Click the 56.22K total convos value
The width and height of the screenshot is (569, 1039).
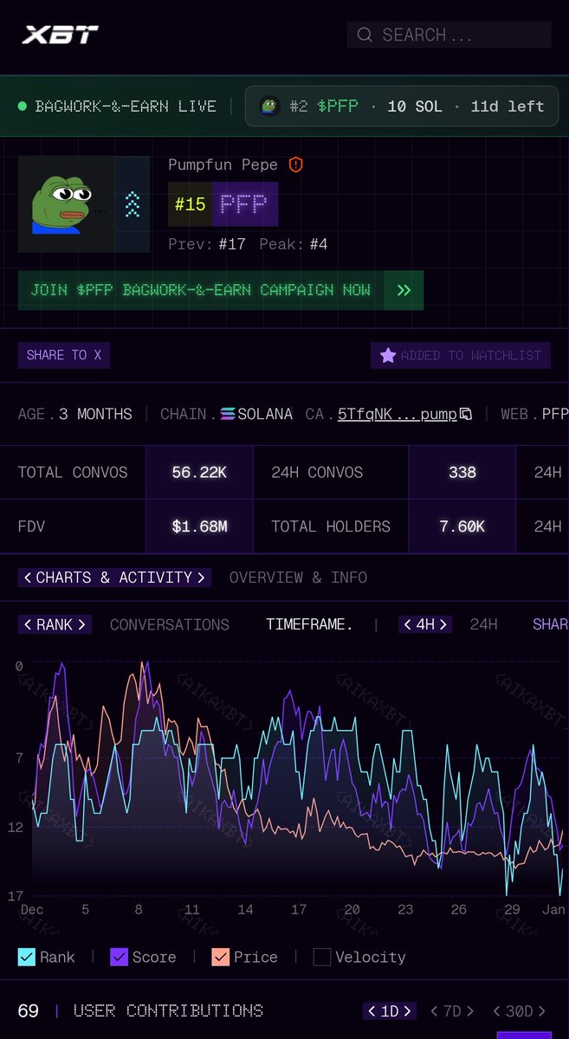pos(199,473)
